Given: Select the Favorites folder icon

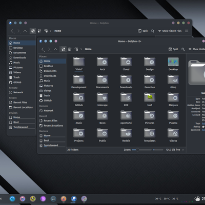Looking at the screenshot, I should pyautogui.click(x=150, y=79).
